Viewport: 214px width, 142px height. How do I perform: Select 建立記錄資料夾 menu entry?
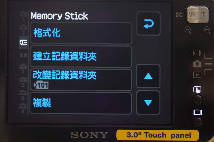[81, 56]
